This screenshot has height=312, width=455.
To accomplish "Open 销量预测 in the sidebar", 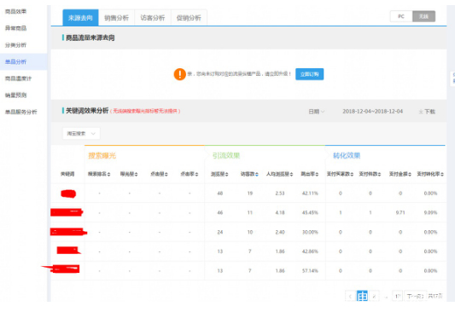I will tap(16, 95).
